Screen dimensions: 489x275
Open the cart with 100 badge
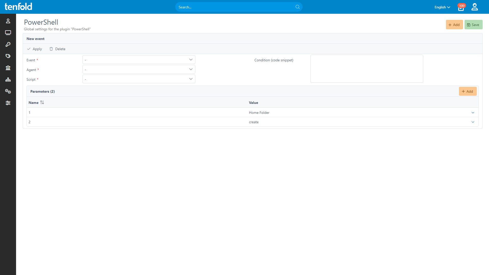(x=461, y=7)
